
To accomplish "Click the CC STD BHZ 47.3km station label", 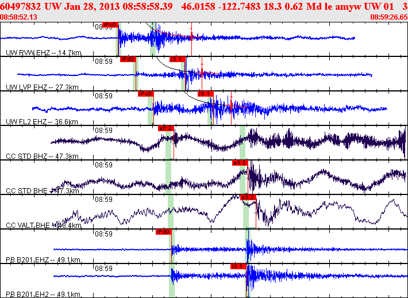I will (x=42, y=156).
